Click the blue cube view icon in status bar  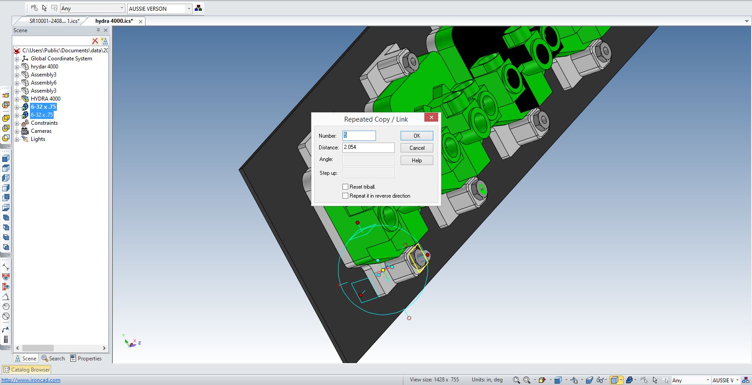coord(558,380)
